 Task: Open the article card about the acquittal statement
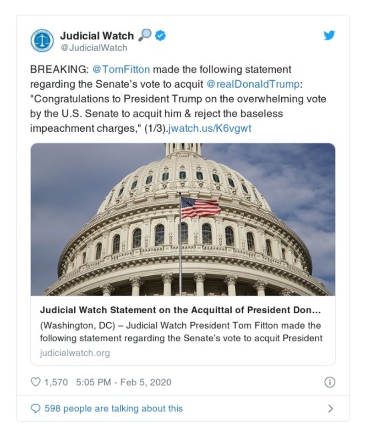[182, 310]
